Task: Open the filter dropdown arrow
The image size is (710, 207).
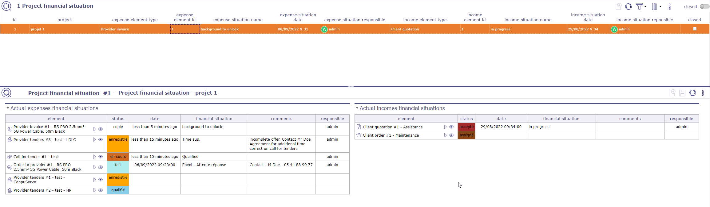Action: 645,6
